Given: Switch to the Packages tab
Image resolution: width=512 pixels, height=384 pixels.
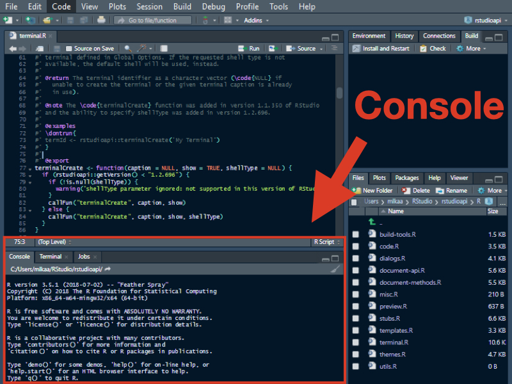Looking at the screenshot, I should (407, 178).
